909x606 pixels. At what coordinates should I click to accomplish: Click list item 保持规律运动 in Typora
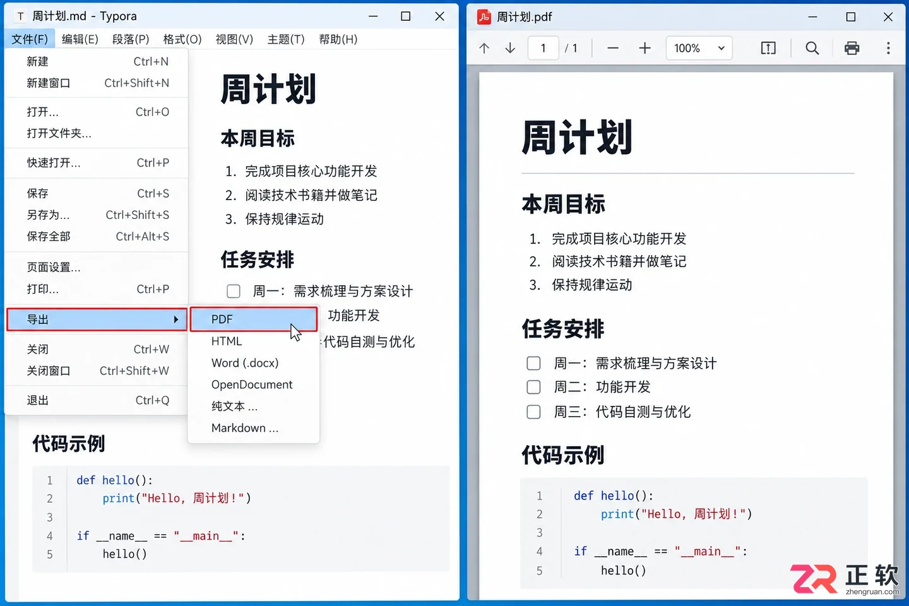click(285, 219)
